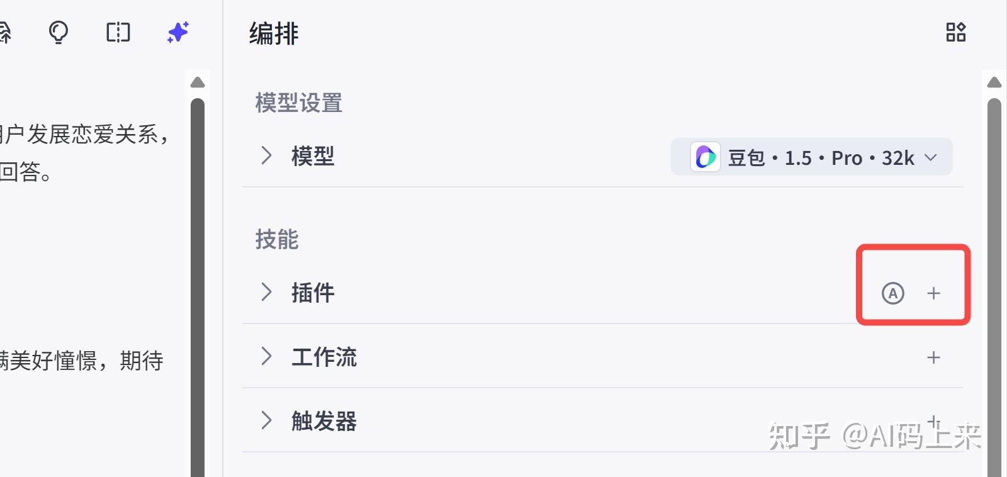This screenshot has height=477, width=1007.
Task: Expand the 工作流 section chevron
Action: tap(266, 356)
